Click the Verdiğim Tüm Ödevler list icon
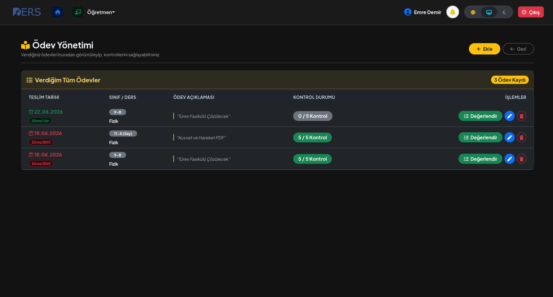The width and height of the screenshot is (553, 297). 29,80
